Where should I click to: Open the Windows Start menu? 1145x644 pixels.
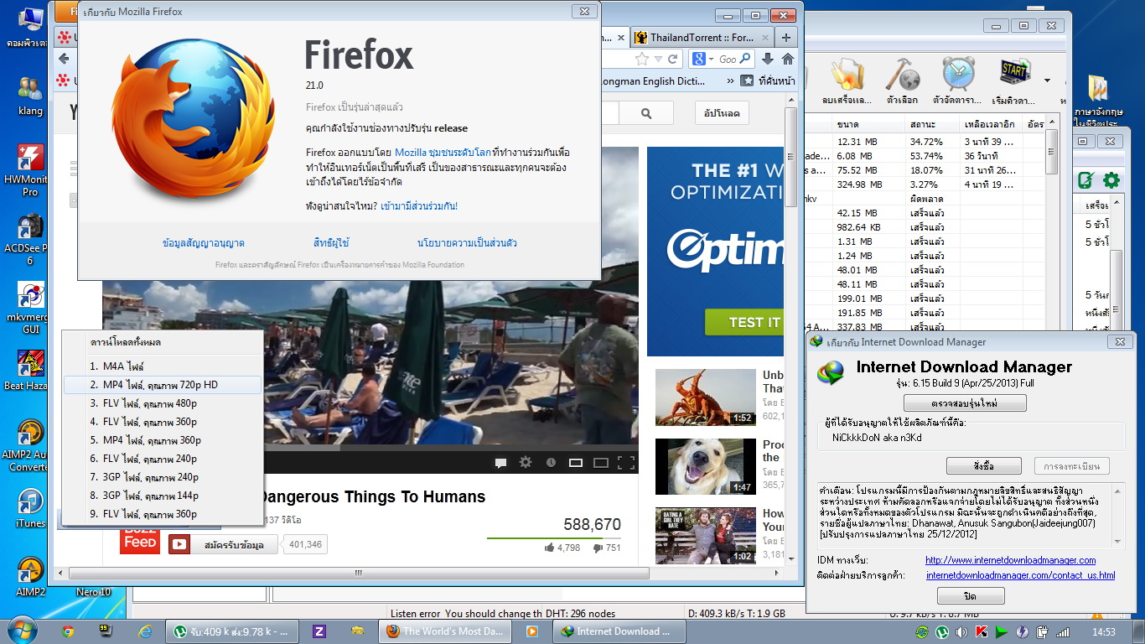pos(20,631)
